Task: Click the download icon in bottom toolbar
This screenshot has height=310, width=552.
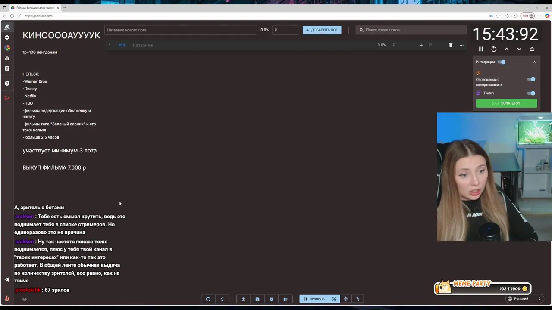Action: pyautogui.click(x=243, y=299)
